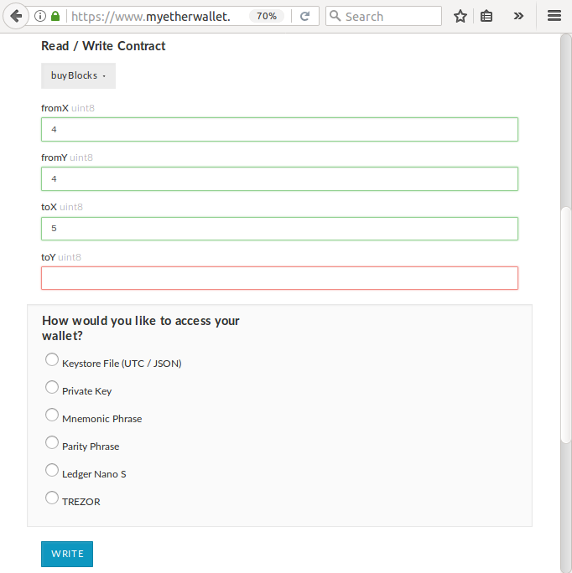Screen dimensions: 572x573
Task: Show more toolbar tools chevron
Action: [x=518, y=16]
